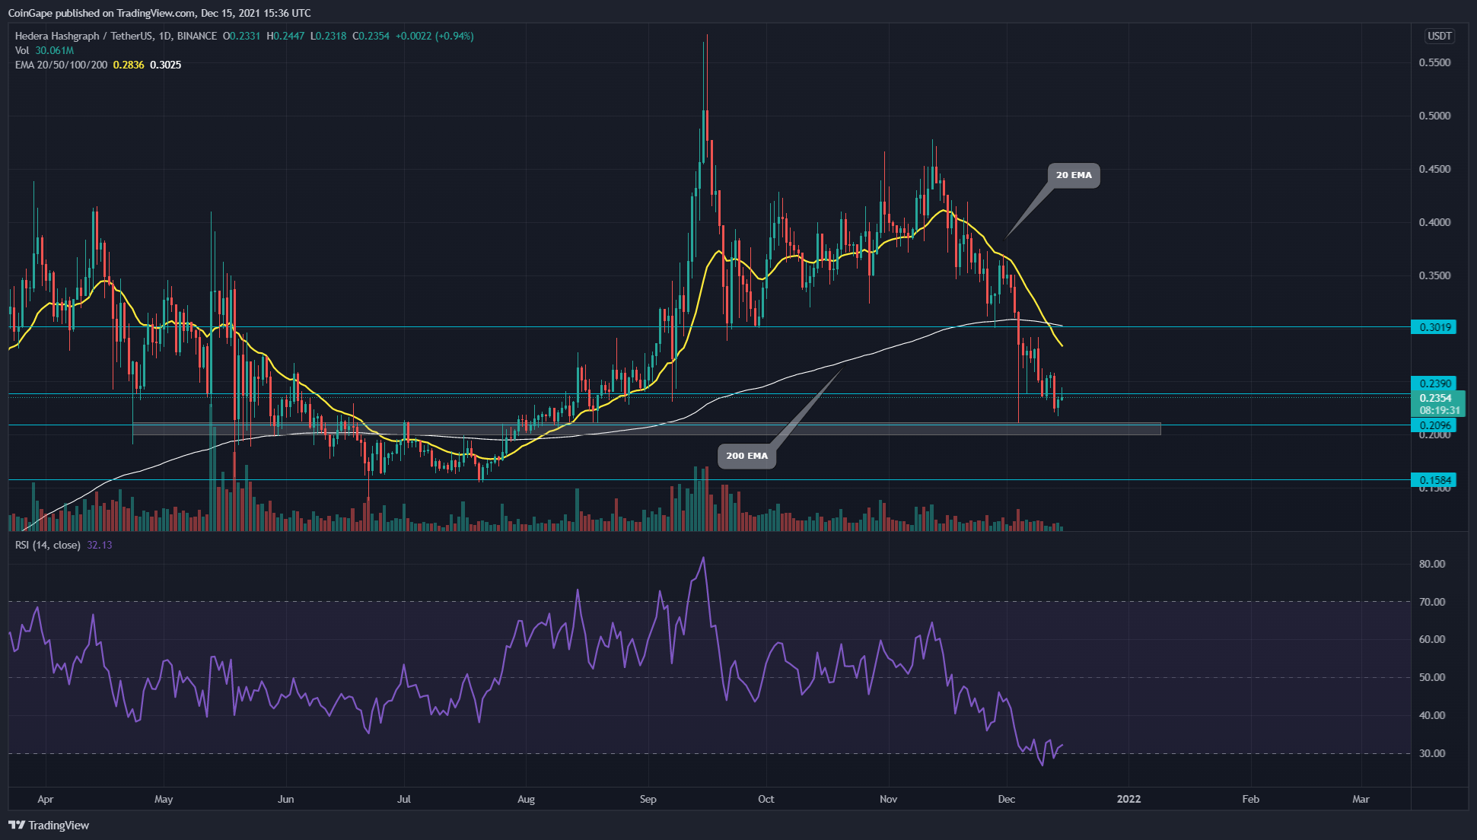Click the current price label 0.2354
This screenshot has width=1477, height=840.
(1437, 398)
